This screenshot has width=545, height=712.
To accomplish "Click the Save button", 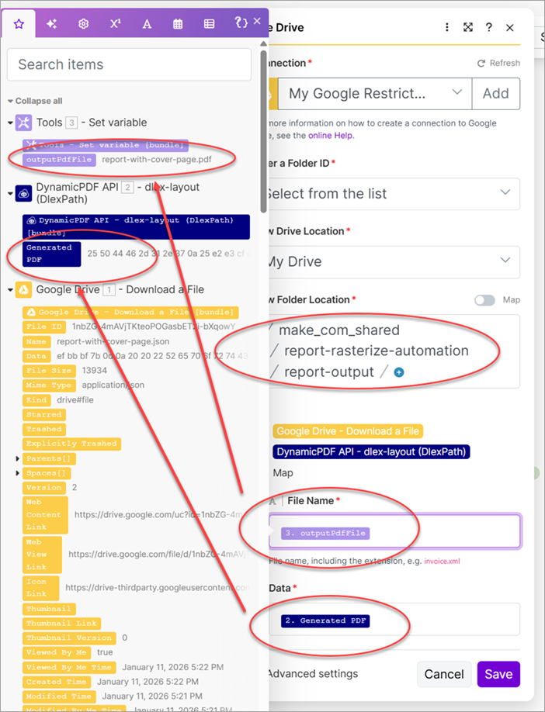I will [x=498, y=674].
